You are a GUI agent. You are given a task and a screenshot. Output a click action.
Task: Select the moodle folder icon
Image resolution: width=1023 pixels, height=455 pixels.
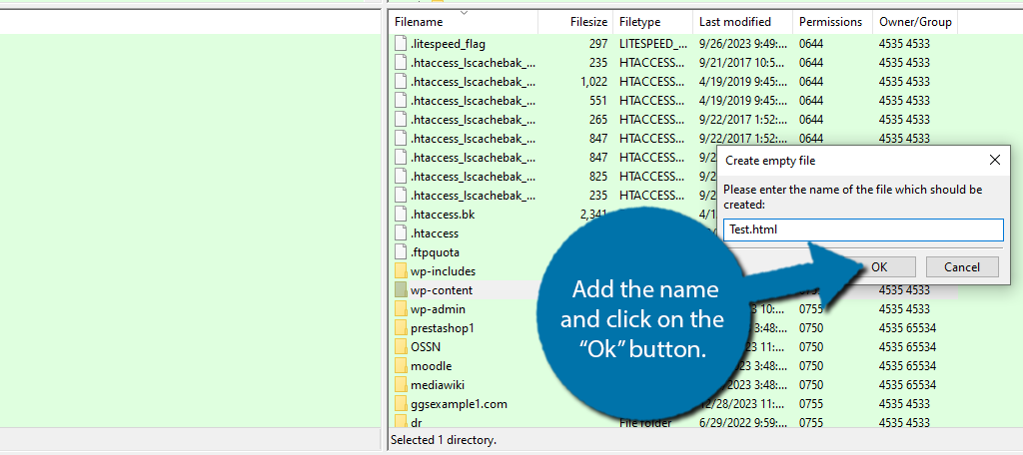tap(401, 366)
